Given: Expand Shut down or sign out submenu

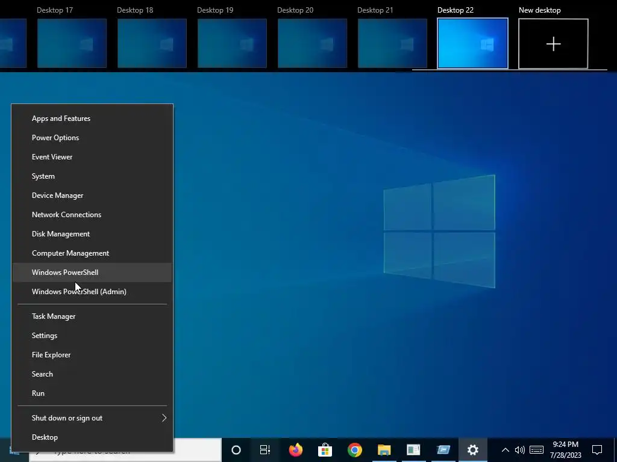Looking at the screenshot, I should point(92,418).
